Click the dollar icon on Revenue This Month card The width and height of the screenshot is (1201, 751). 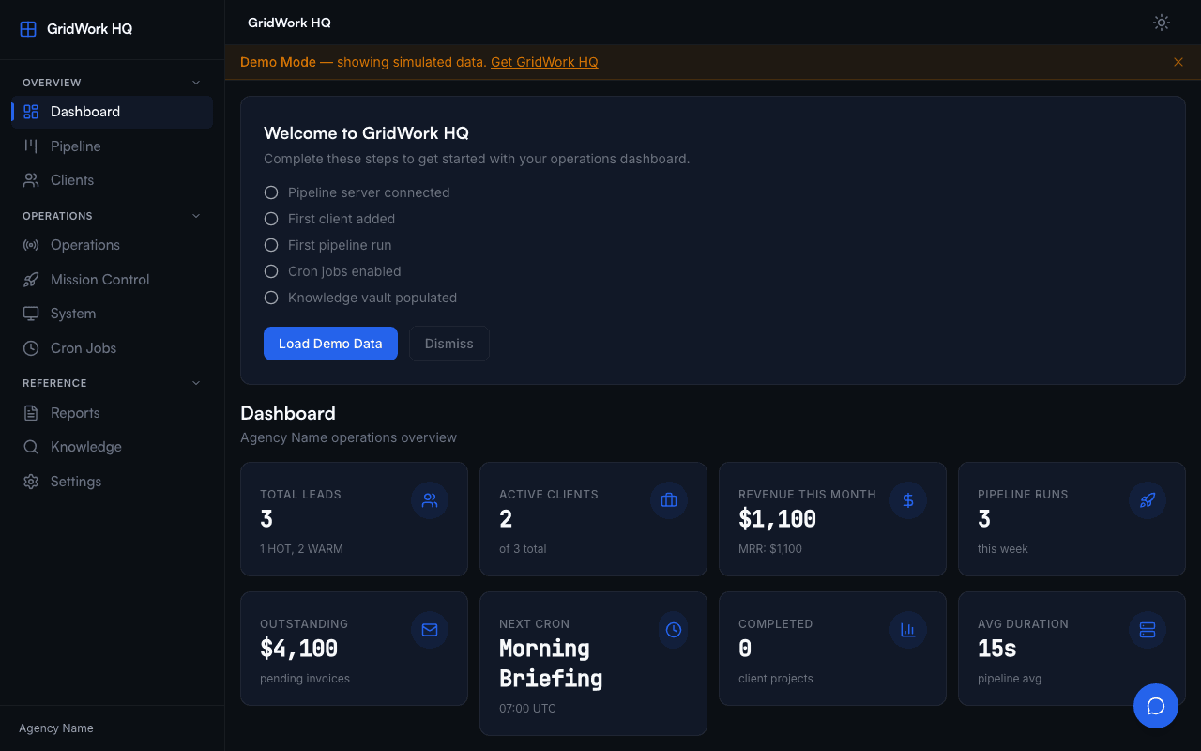[907, 500]
